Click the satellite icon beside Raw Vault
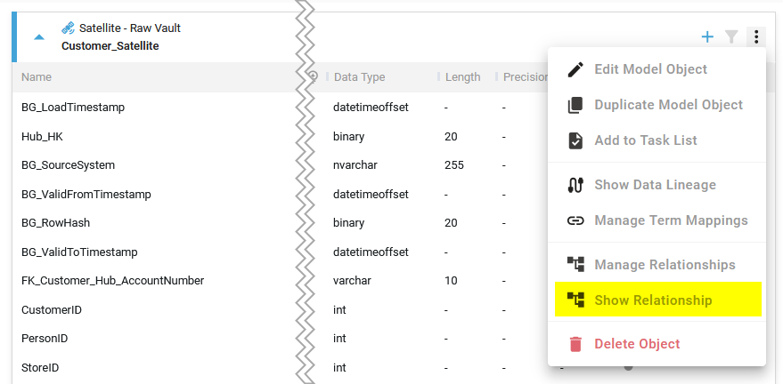This screenshot has width=783, height=384. pyautogui.click(x=68, y=28)
